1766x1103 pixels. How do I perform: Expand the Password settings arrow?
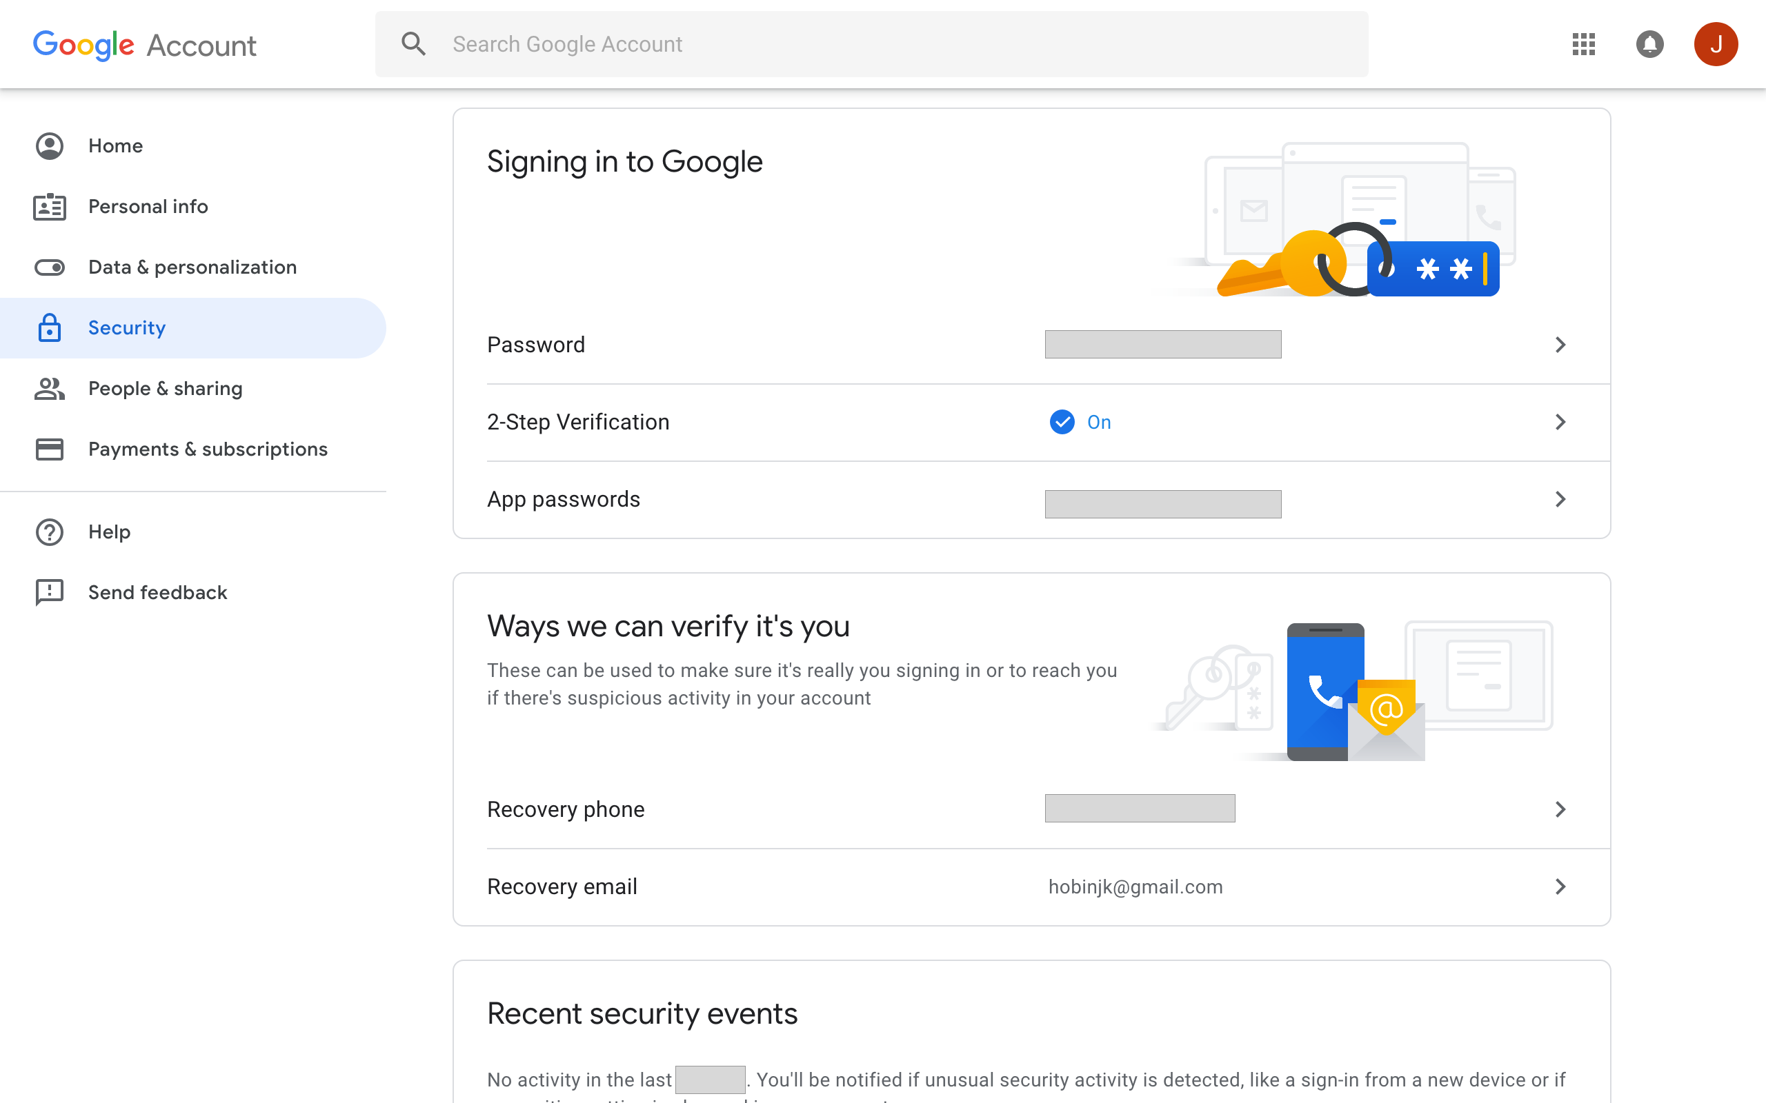pyautogui.click(x=1561, y=343)
